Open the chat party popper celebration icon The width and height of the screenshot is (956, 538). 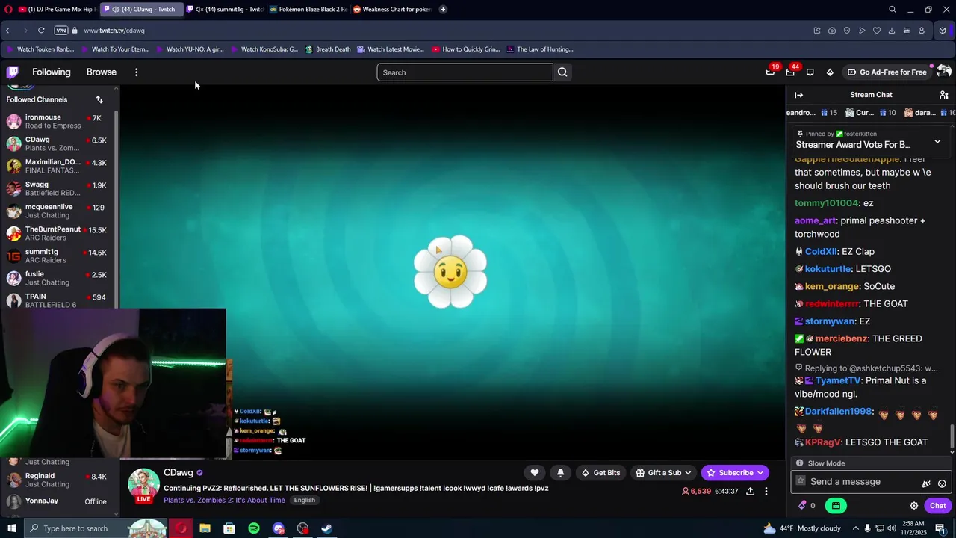[x=926, y=483]
